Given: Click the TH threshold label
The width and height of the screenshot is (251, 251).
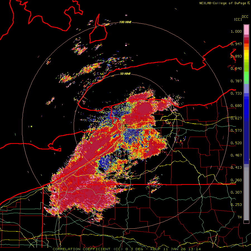Looking at the screenshot, I should click(240, 217).
